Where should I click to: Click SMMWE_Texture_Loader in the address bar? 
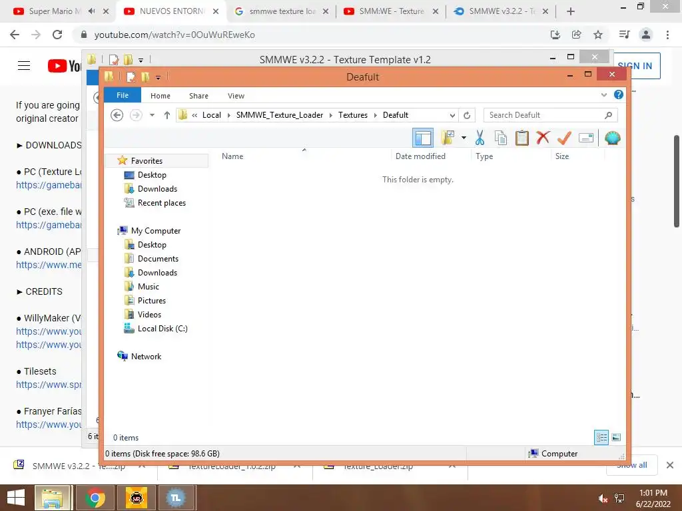[x=280, y=115]
